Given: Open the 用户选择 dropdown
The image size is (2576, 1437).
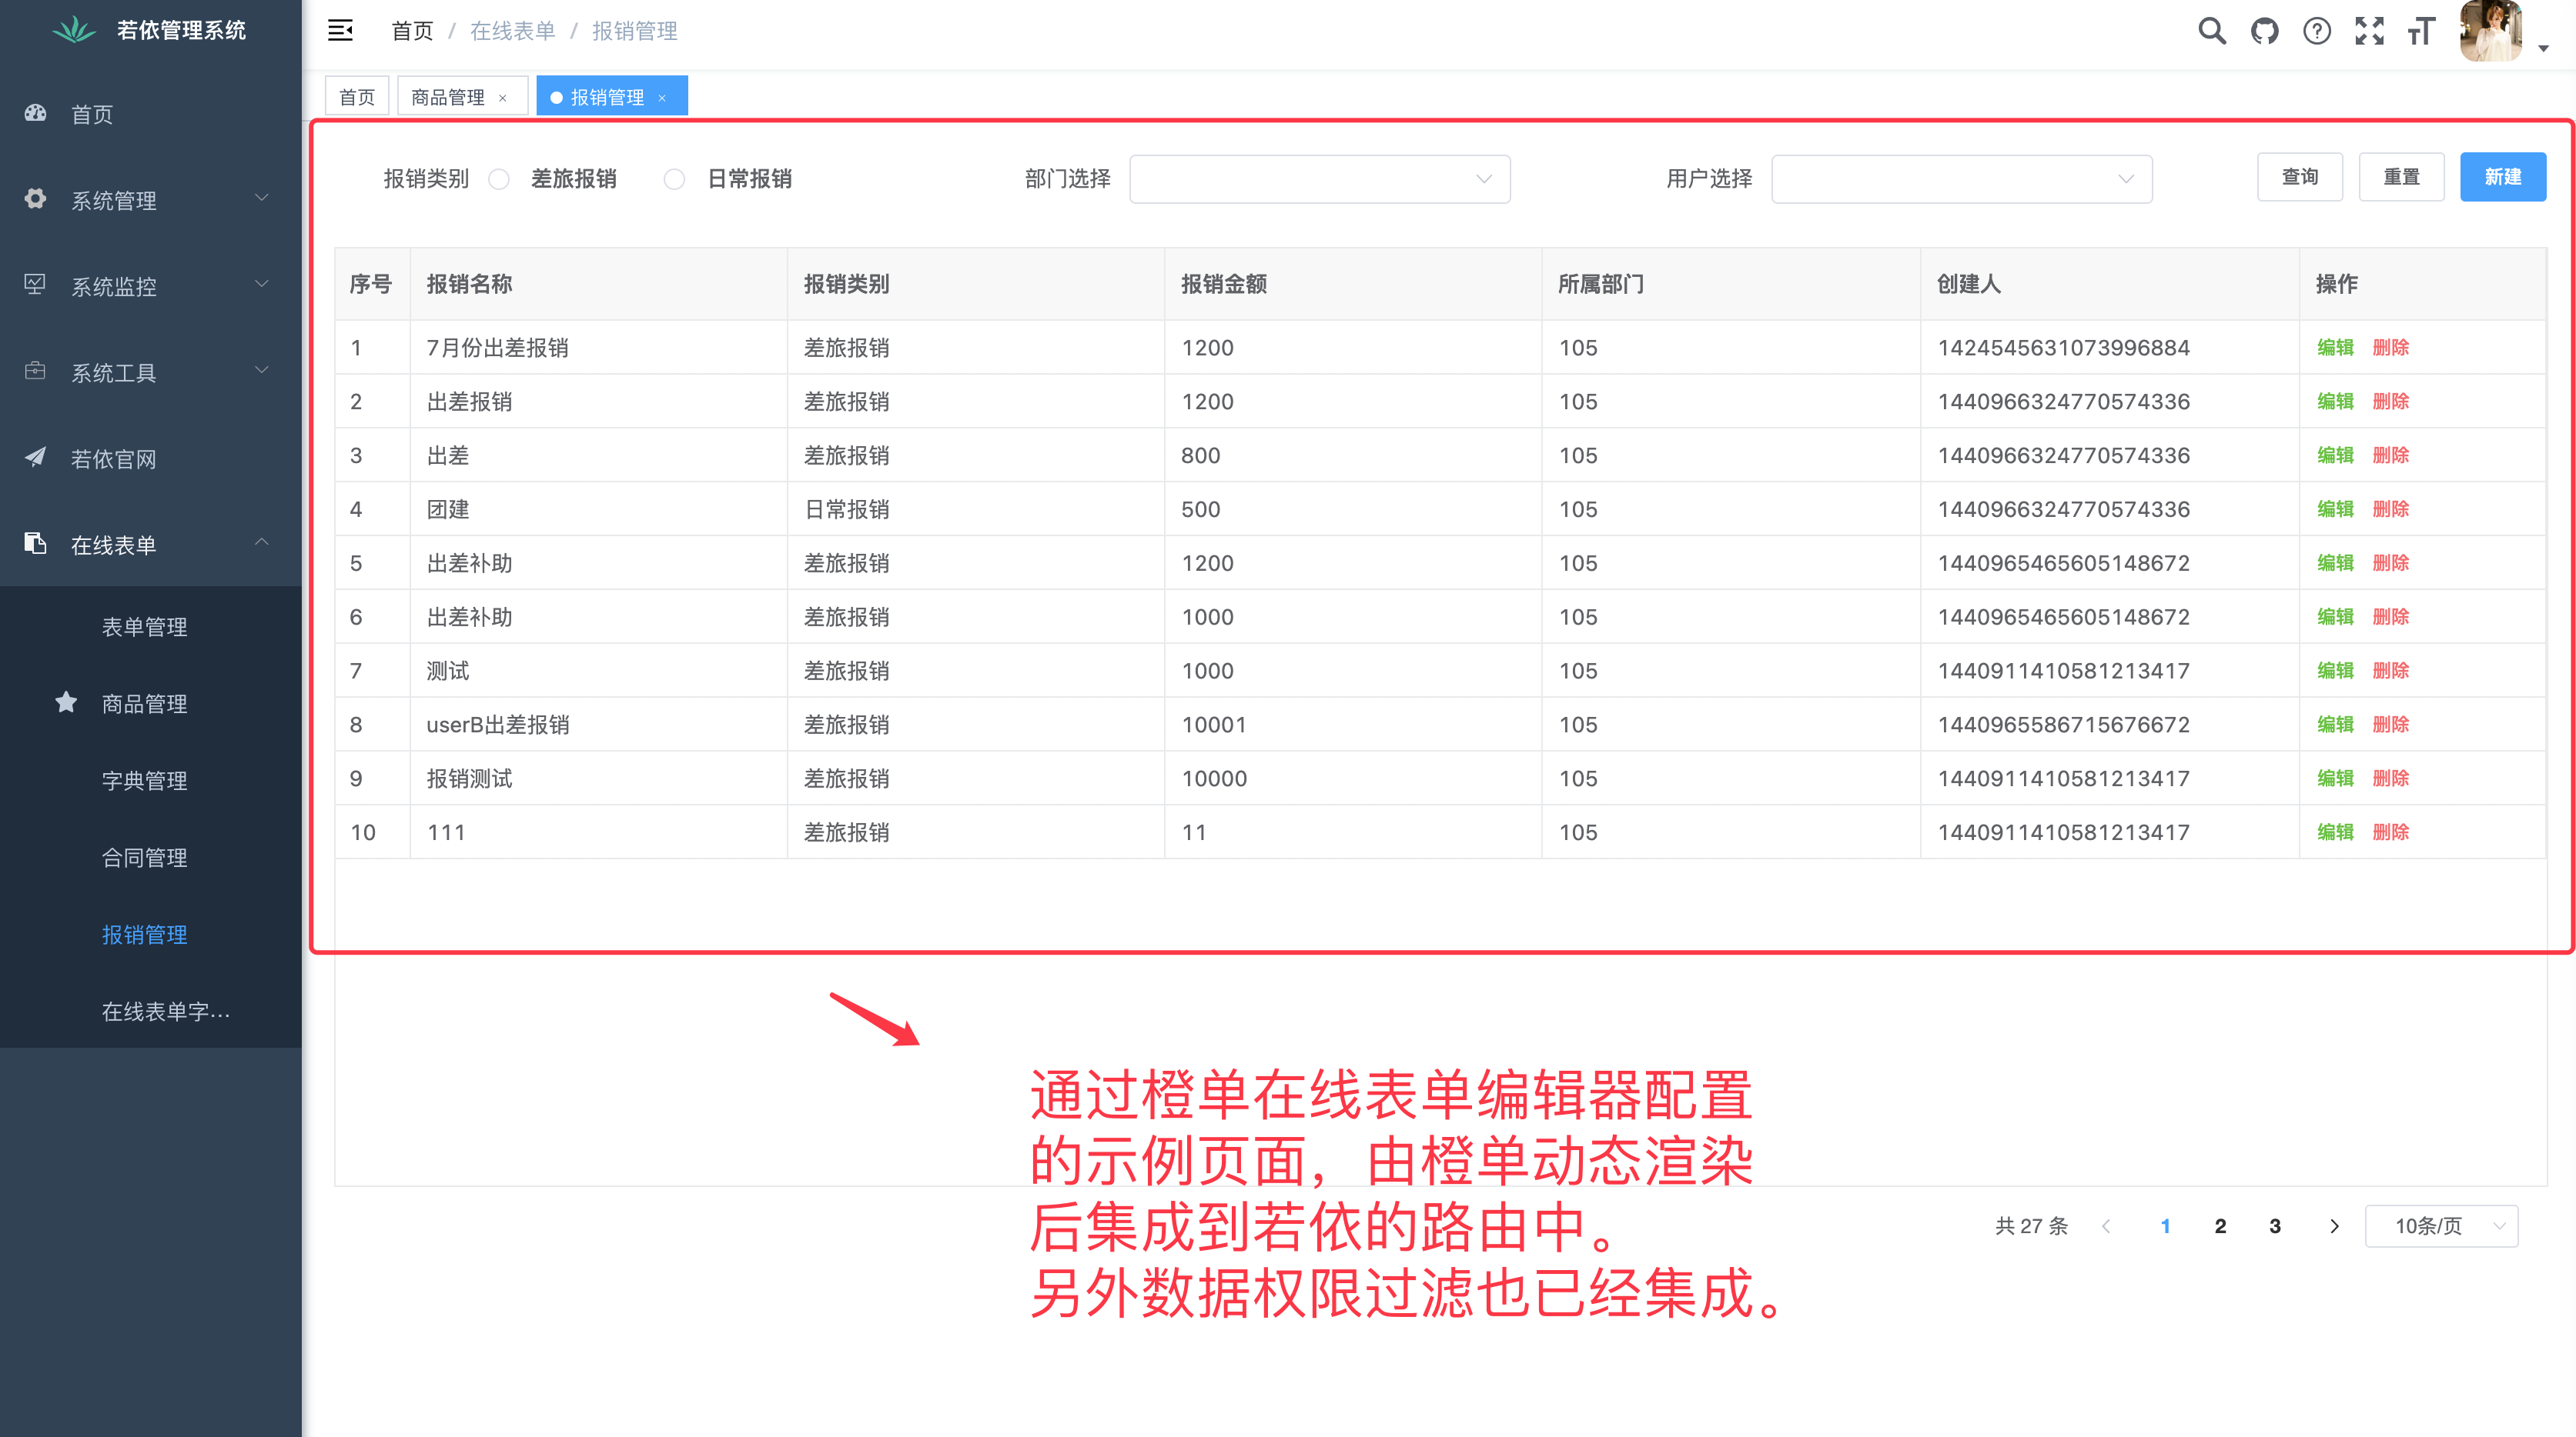Looking at the screenshot, I should point(1961,179).
